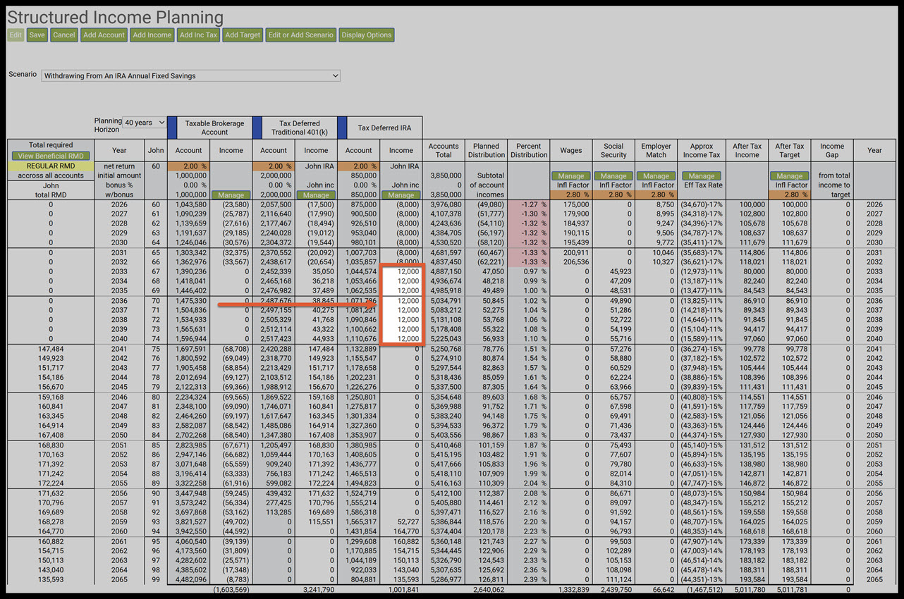Click the Accounts Total column header
This screenshot has width=904, height=599.
point(444,150)
